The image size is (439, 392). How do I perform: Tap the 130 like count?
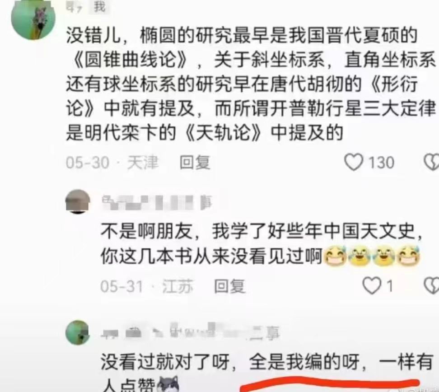tap(381, 163)
